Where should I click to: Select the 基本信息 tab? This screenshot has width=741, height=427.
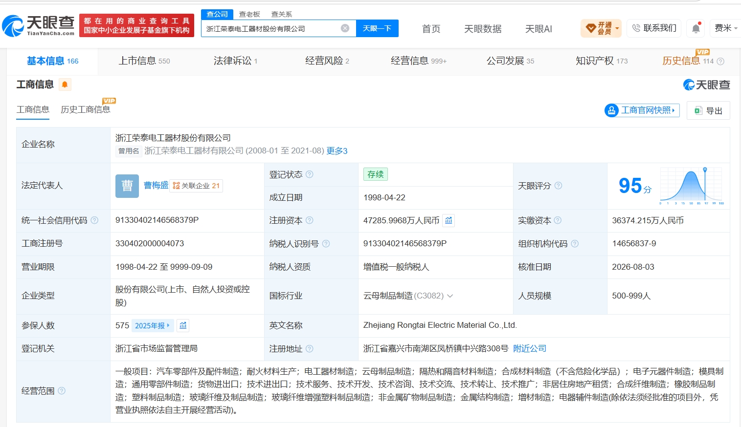(52, 61)
